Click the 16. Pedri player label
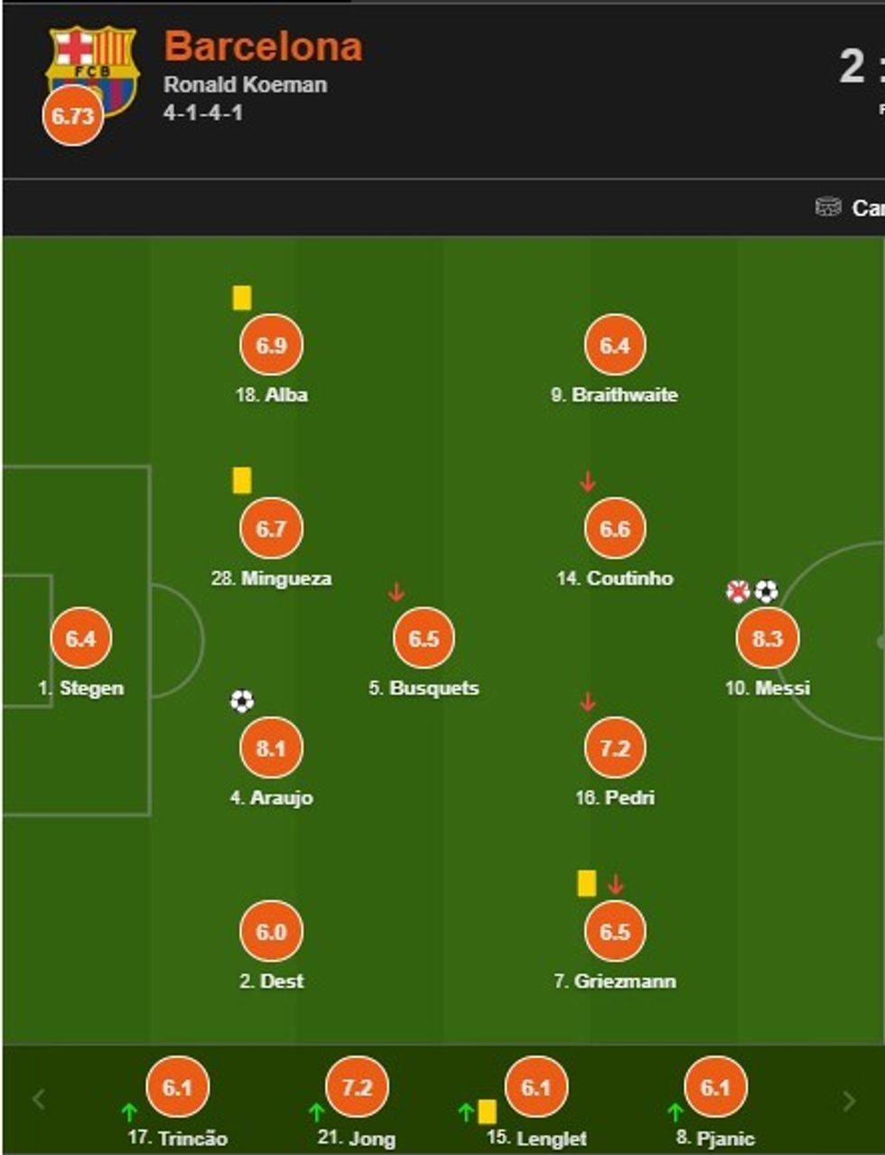The image size is (885, 1155). (615, 797)
